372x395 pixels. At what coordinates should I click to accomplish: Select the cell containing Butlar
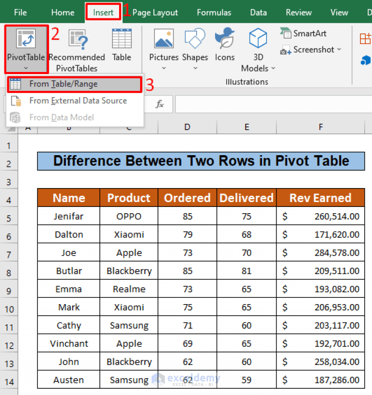(69, 271)
